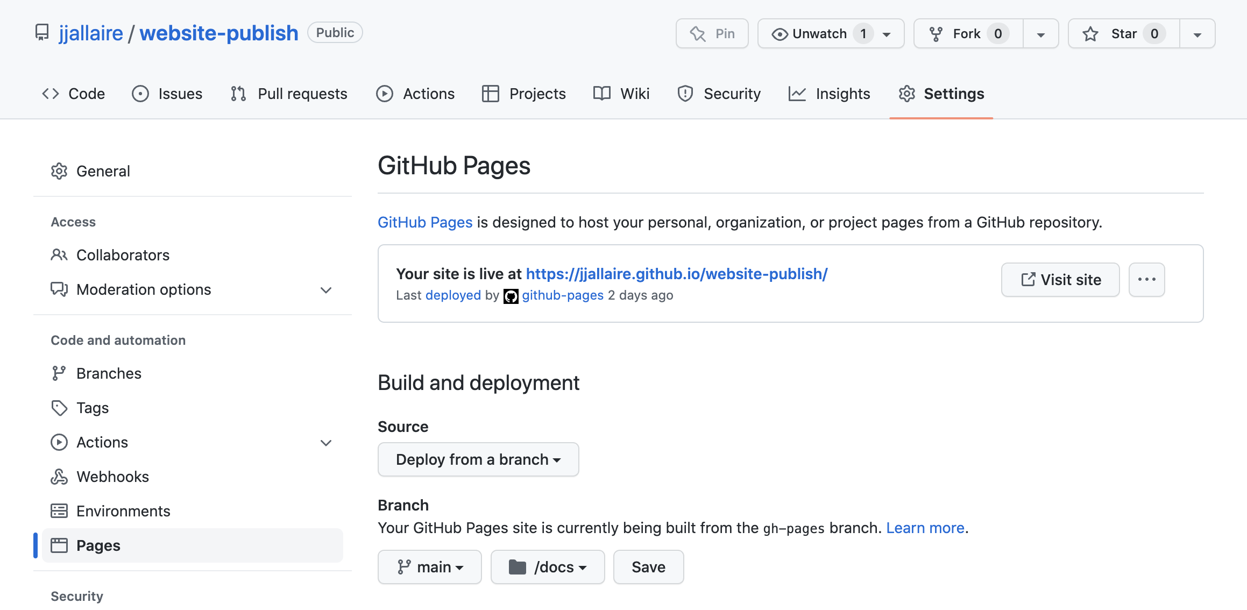Image resolution: width=1247 pixels, height=610 pixels.
Task: Click the Branches icon in the sidebar
Action: [x=59, y=373]
